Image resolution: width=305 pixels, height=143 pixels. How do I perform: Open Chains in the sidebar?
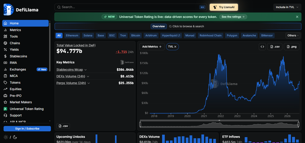point(25,43)
